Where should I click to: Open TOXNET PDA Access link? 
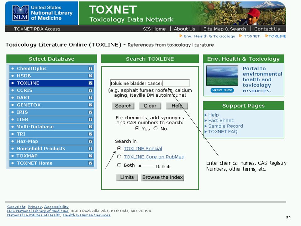37,29
